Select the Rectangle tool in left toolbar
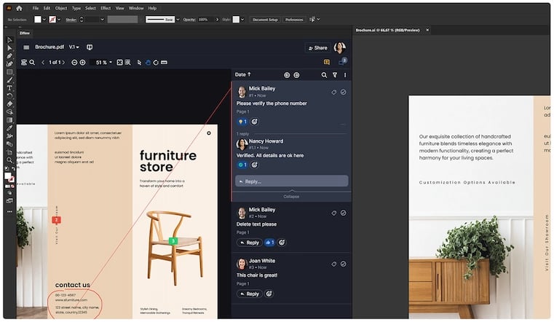This screenshot has height=322, width=554. tap(9, 72)
